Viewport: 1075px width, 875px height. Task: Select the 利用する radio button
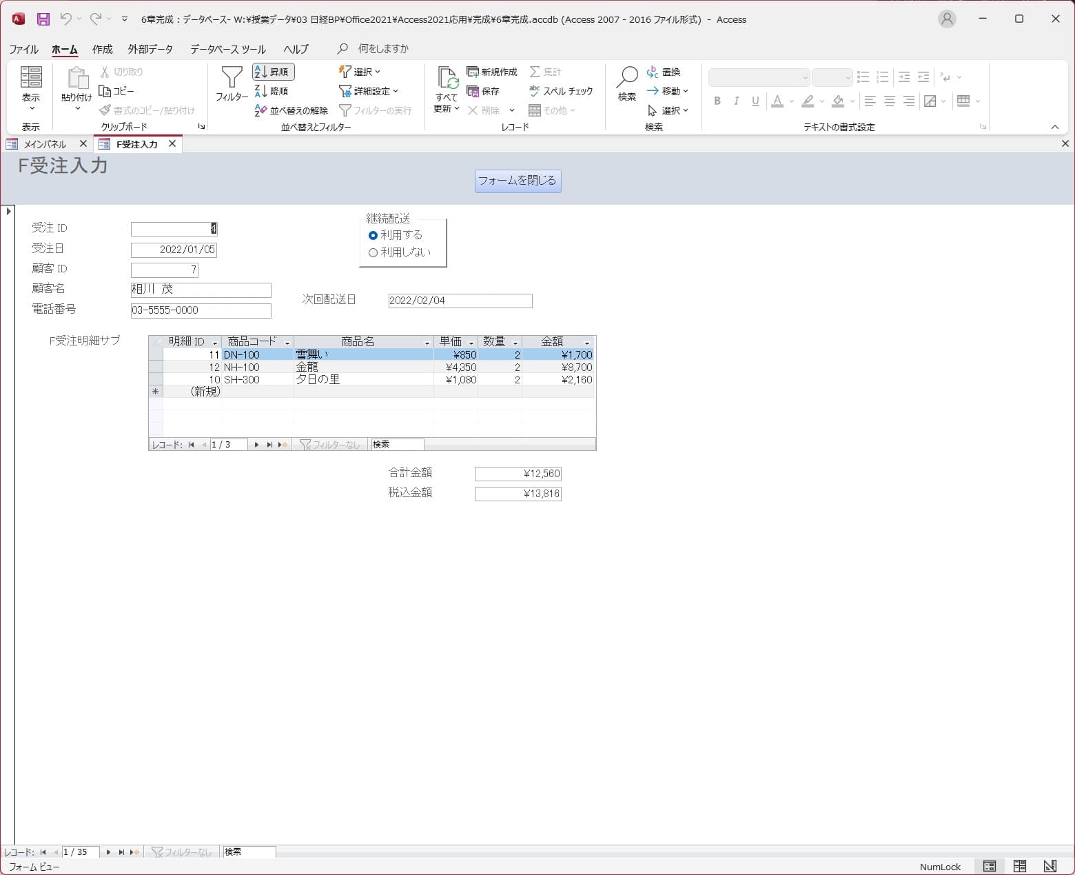(373, 235)
